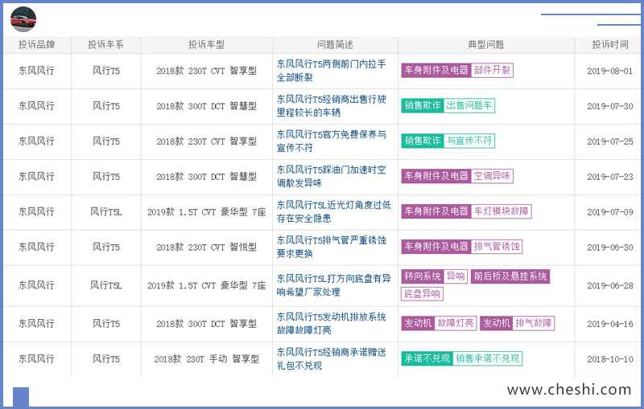Select date cell 2019-06-30

[x=610, y=247]
